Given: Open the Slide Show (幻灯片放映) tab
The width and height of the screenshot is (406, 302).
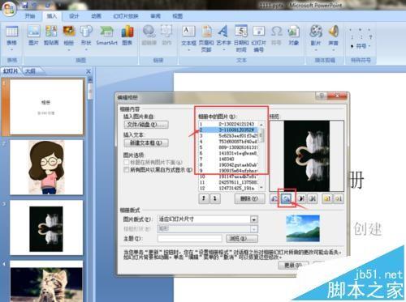Looking at the screenshot, I should (126, 16).
